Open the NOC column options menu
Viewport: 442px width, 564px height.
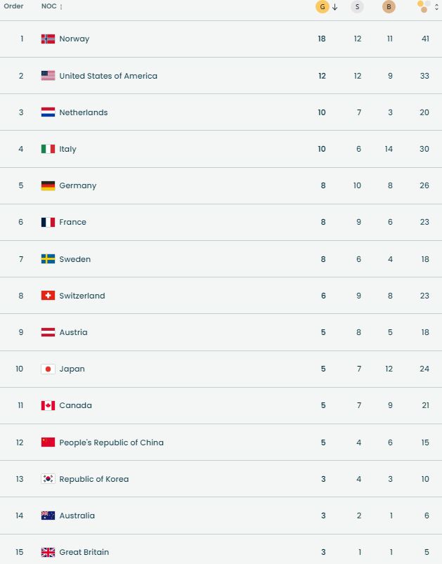(x=61, y=7)
